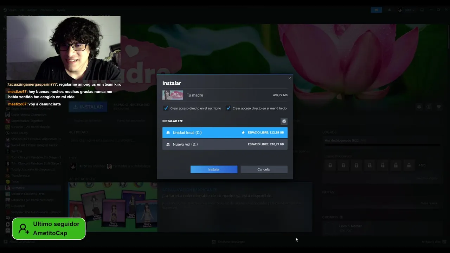Click the default-drive star on Unidad local (C:)
Screen dimensions: 450x253
click(243, 132)
